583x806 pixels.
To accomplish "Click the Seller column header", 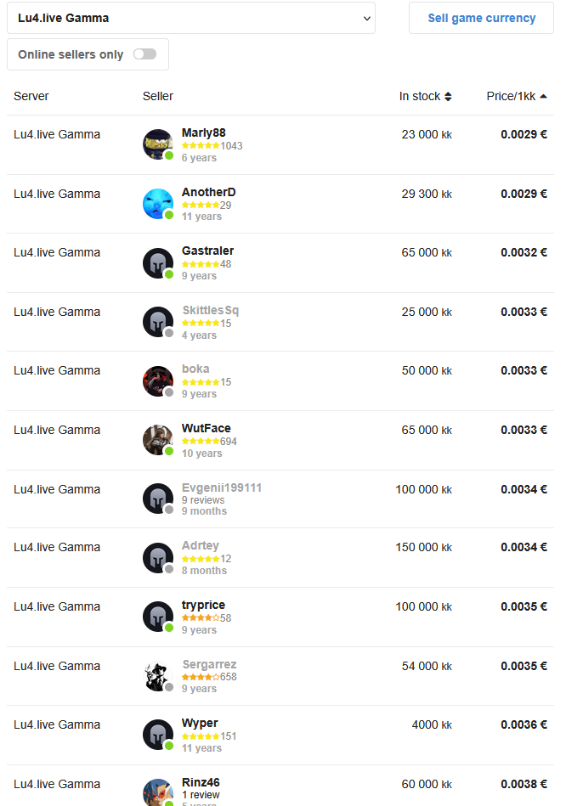I will [158, 96].
